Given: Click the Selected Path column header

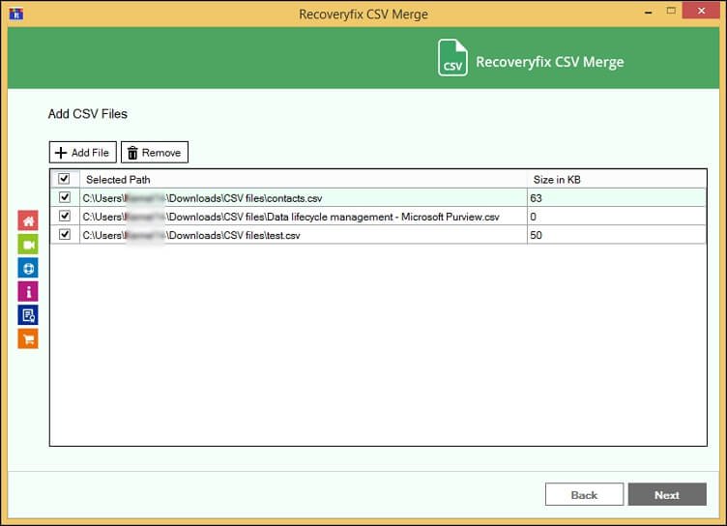Looking at the screenshot, I should [304, 180].
